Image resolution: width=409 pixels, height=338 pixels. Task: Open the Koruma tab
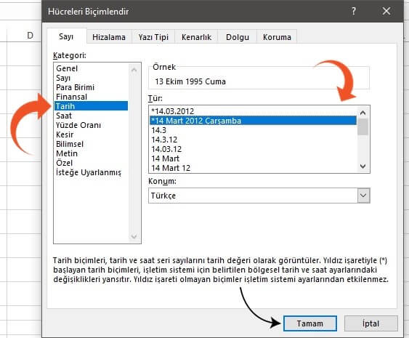coord(277,37)
